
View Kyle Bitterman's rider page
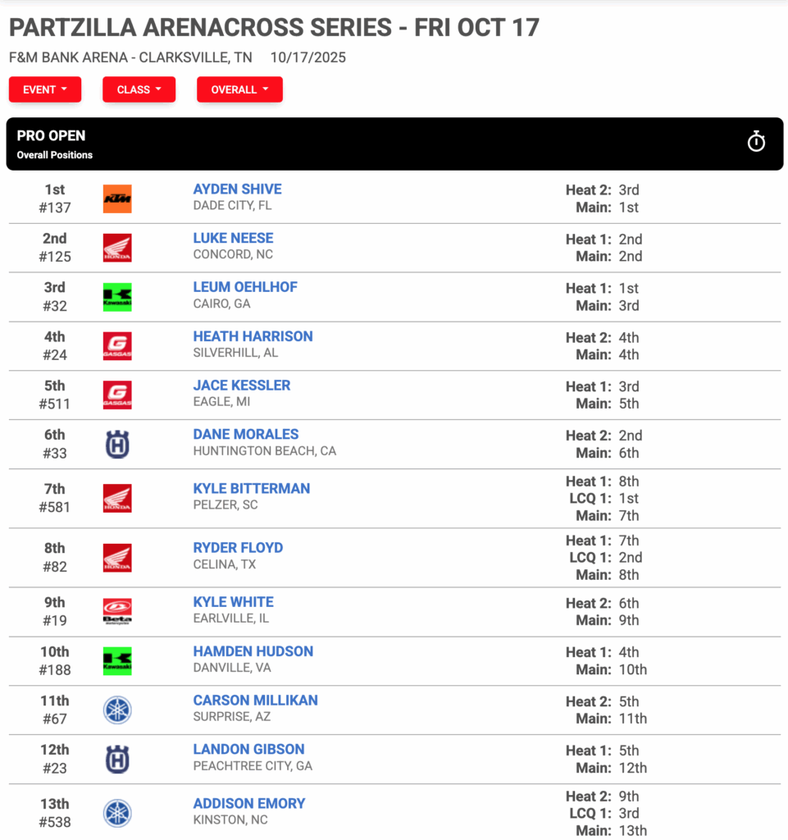[x=252, y=489]
